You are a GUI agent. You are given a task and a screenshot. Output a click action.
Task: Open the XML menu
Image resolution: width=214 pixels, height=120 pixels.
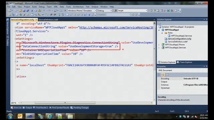point(56,7)
